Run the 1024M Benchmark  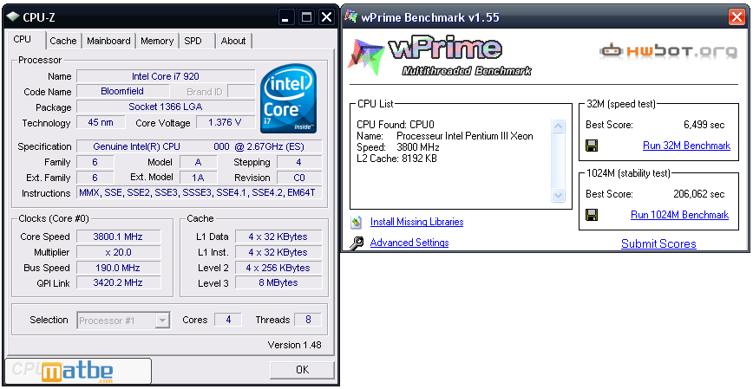[679, 214]
